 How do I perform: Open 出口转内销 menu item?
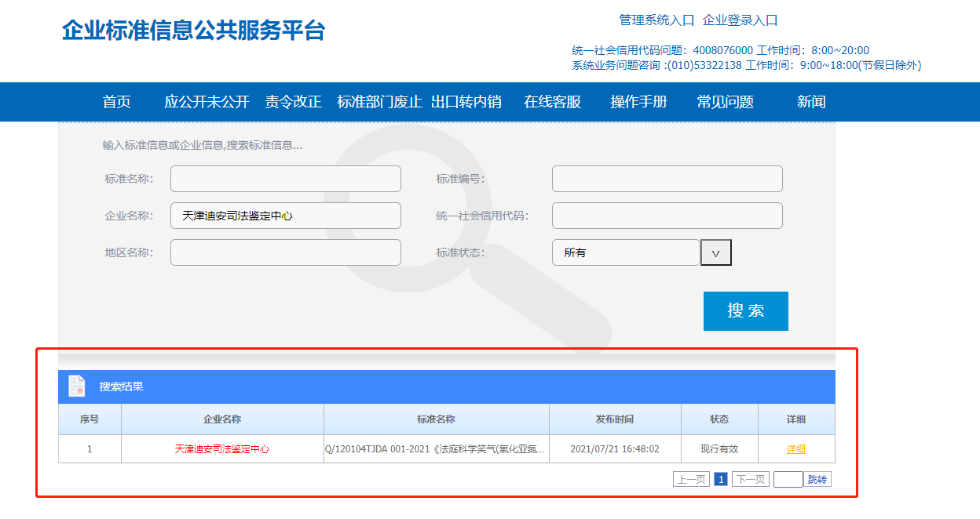tap(466, 102)
